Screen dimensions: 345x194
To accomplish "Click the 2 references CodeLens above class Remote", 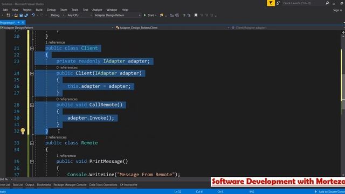I will pos(56,137).
